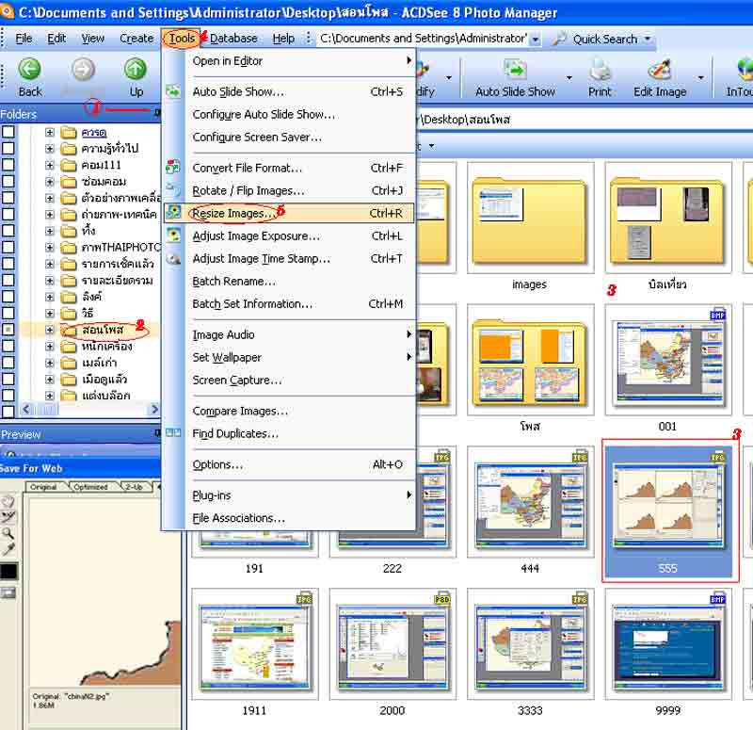Click the folder icon next to เมล์เก่า
Screen dimensions: 753x730
[x=69, y=363]
